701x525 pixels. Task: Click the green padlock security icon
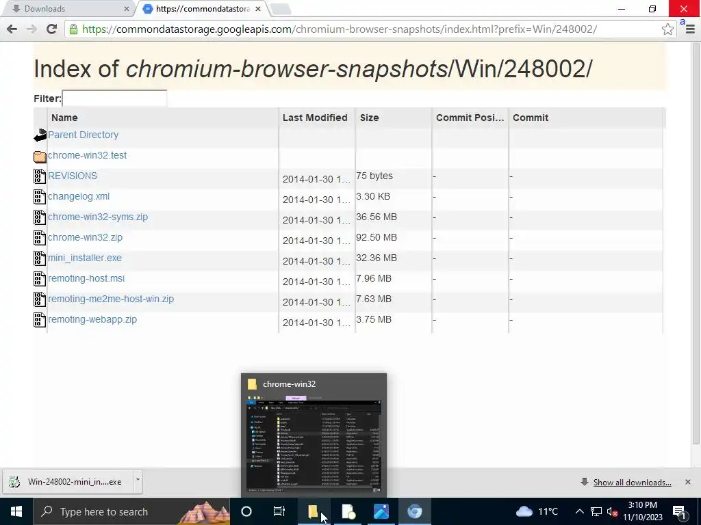tap(73, 29)
